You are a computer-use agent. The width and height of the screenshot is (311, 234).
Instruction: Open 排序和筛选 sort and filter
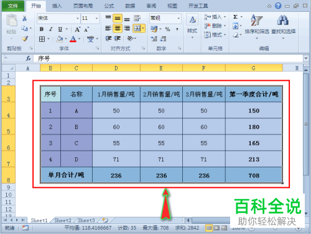pos(257,27)
